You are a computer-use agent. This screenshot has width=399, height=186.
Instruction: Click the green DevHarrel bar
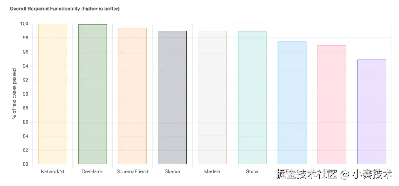pyautogui.click(x=92, y=94)
